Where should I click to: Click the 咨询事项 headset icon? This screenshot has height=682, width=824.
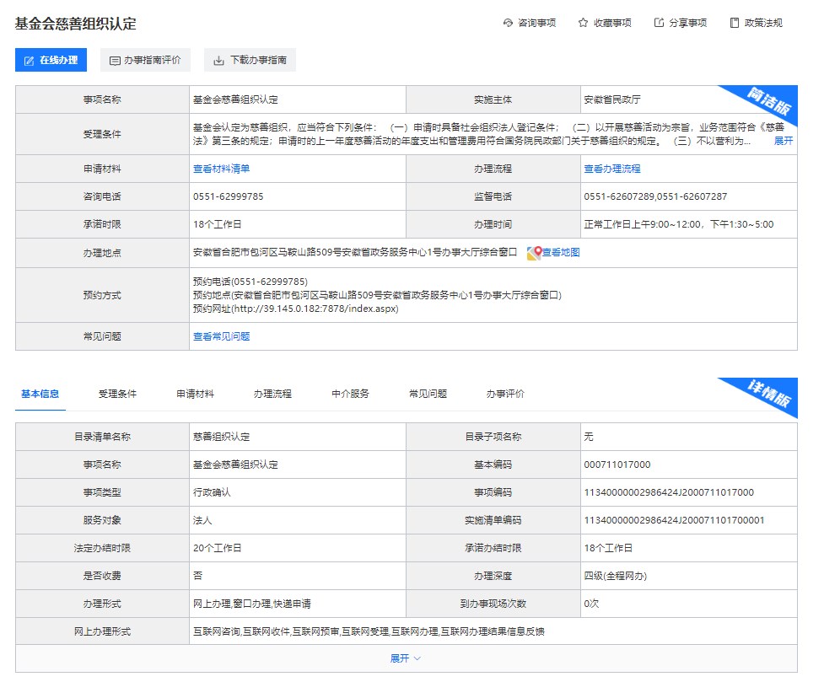tap(508, 23)
